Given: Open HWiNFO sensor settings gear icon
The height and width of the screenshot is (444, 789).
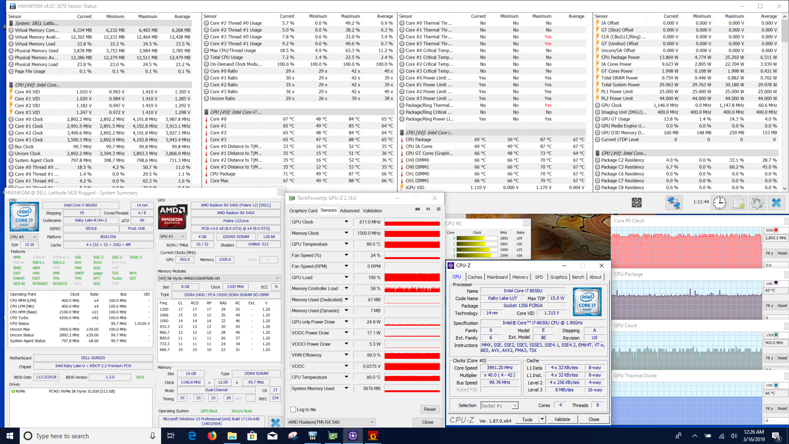Looking at the screenshot, I should tap(757, 203).
